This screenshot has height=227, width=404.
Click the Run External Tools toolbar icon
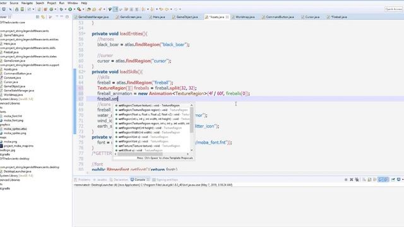pos(79,9)
